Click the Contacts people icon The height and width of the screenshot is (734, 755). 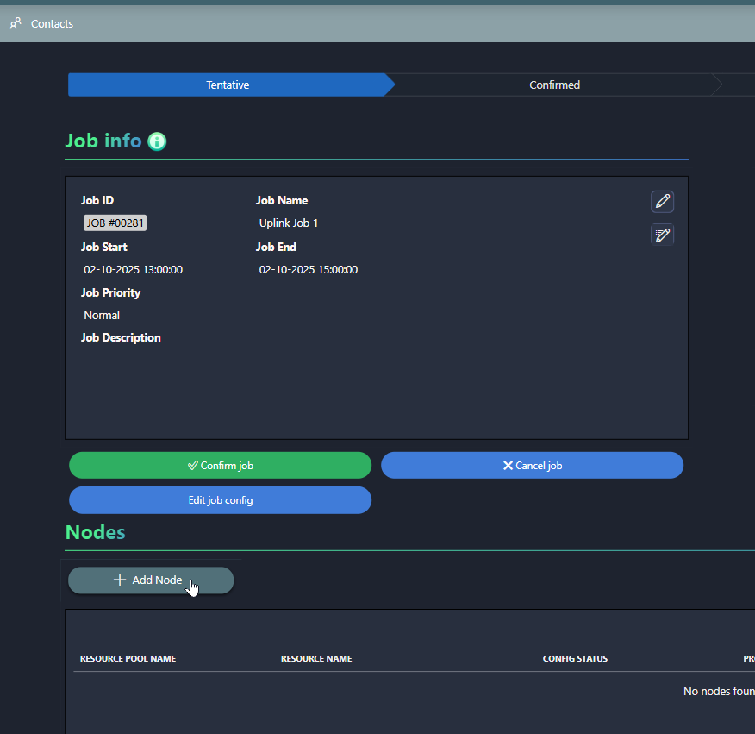point(16,23)
